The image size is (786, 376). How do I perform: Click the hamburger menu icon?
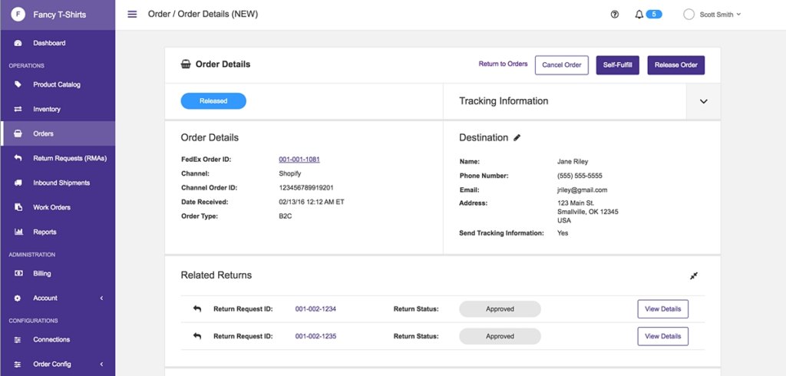[x=132, y=15]
